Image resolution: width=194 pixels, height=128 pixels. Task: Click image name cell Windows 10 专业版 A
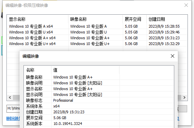(88, 26)
